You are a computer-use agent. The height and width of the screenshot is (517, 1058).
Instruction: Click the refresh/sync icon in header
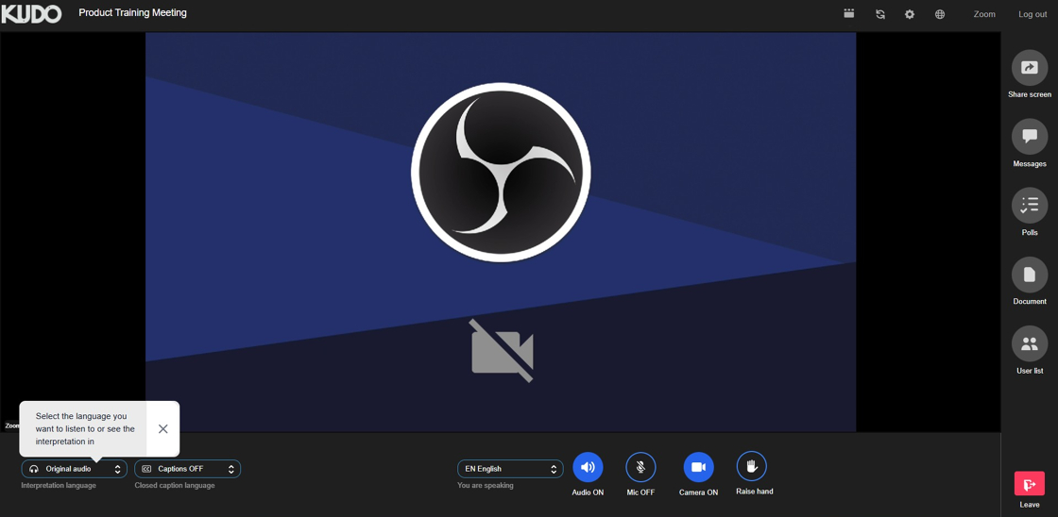879,14
